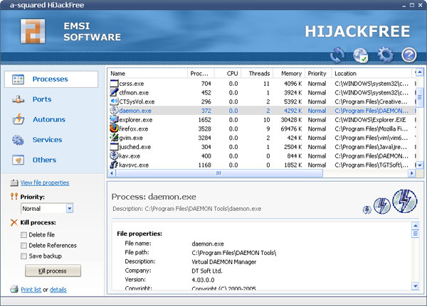Click the kav.exe process icon
The image size is (427, 306).
(114, 155)
